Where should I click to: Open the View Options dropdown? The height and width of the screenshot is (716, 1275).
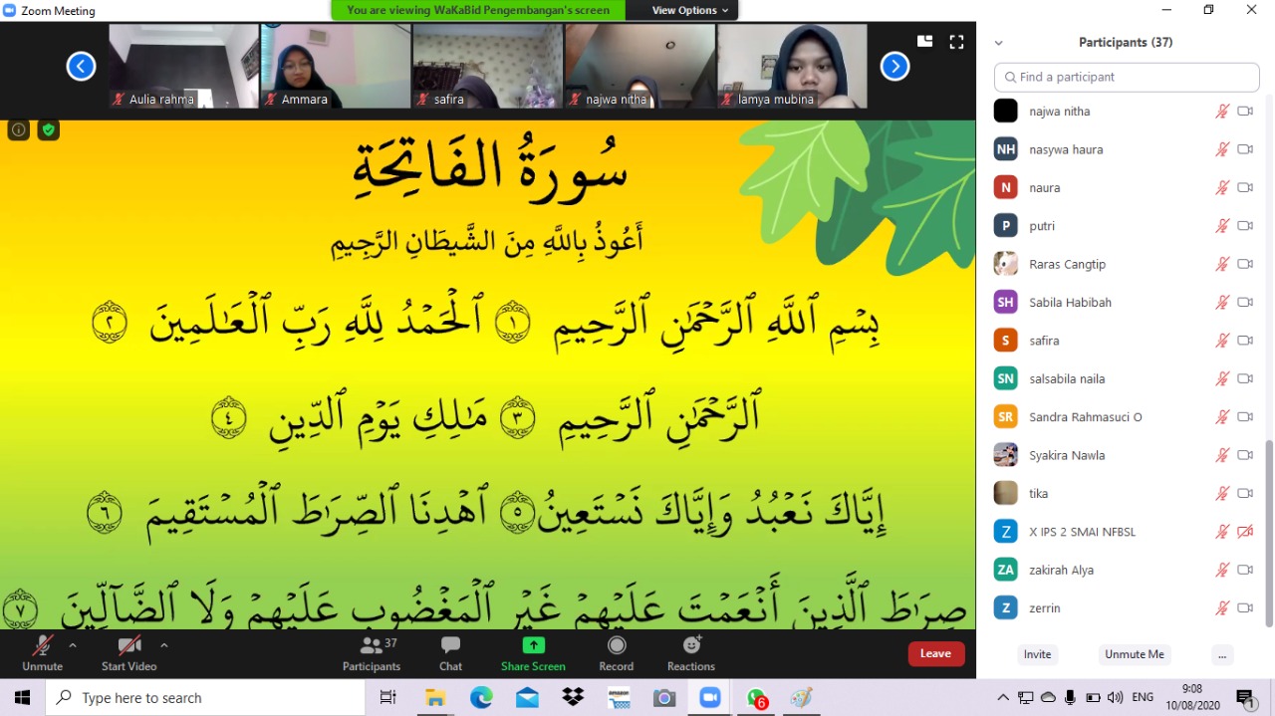689,10
